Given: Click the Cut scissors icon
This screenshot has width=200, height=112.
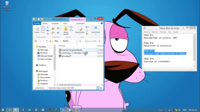Looking at the screenshot, I should [x=47, y=27].
